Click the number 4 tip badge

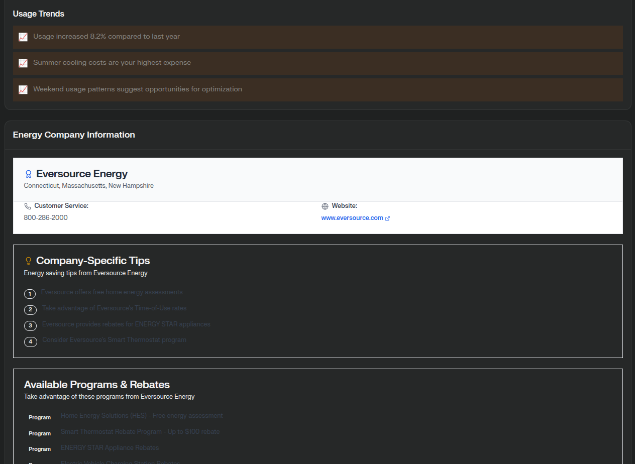(30, 342)
